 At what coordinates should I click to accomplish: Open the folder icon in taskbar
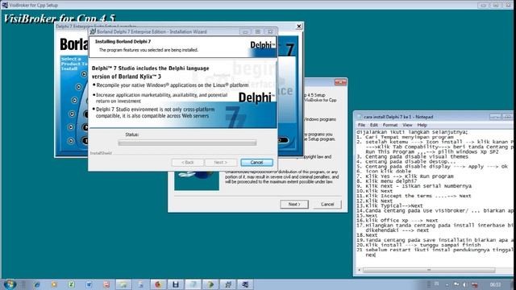(123, 284)
